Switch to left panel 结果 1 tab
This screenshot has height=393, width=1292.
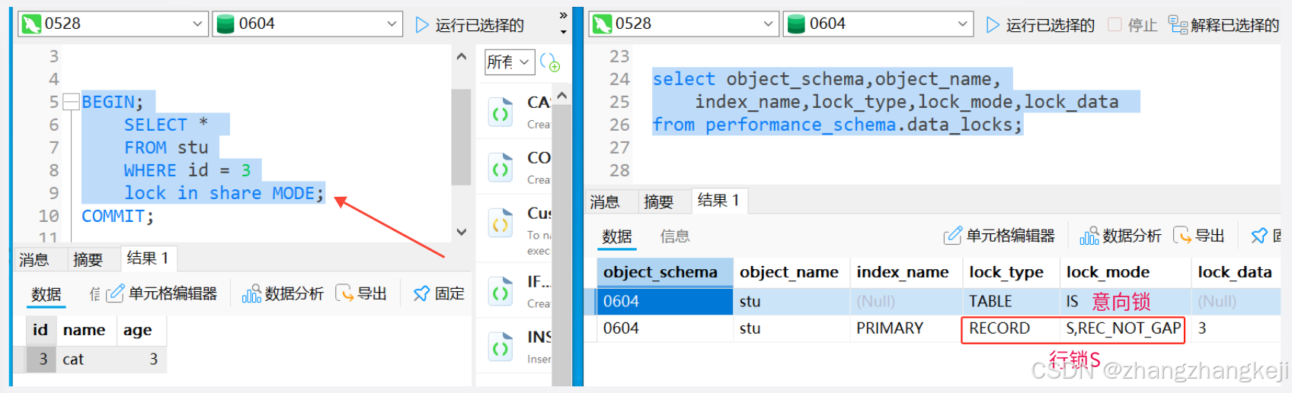coord(148,258)
